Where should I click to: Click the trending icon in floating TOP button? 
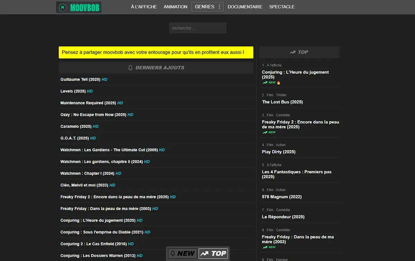pyautogui.click(x=205, y=253)
